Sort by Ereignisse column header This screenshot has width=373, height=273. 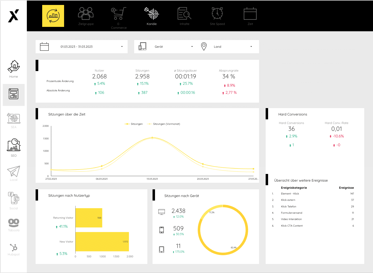click(x=346, y=188)
